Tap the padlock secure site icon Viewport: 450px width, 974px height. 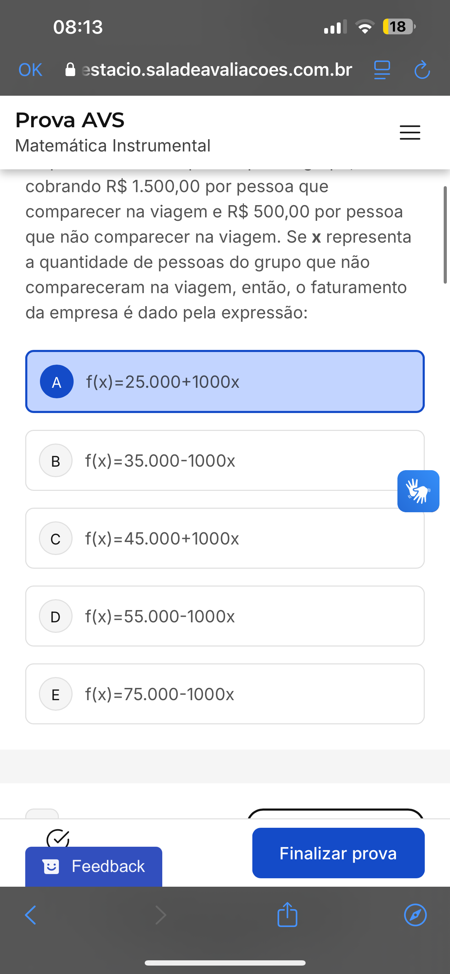click(x=70, y=70)
